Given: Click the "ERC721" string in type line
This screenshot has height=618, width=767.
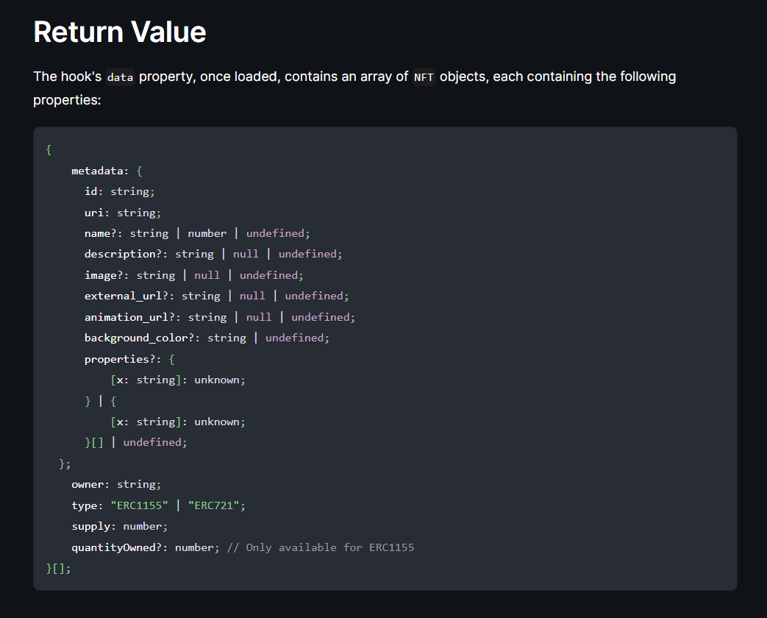Looking at the screenshot, I should 214,505.
